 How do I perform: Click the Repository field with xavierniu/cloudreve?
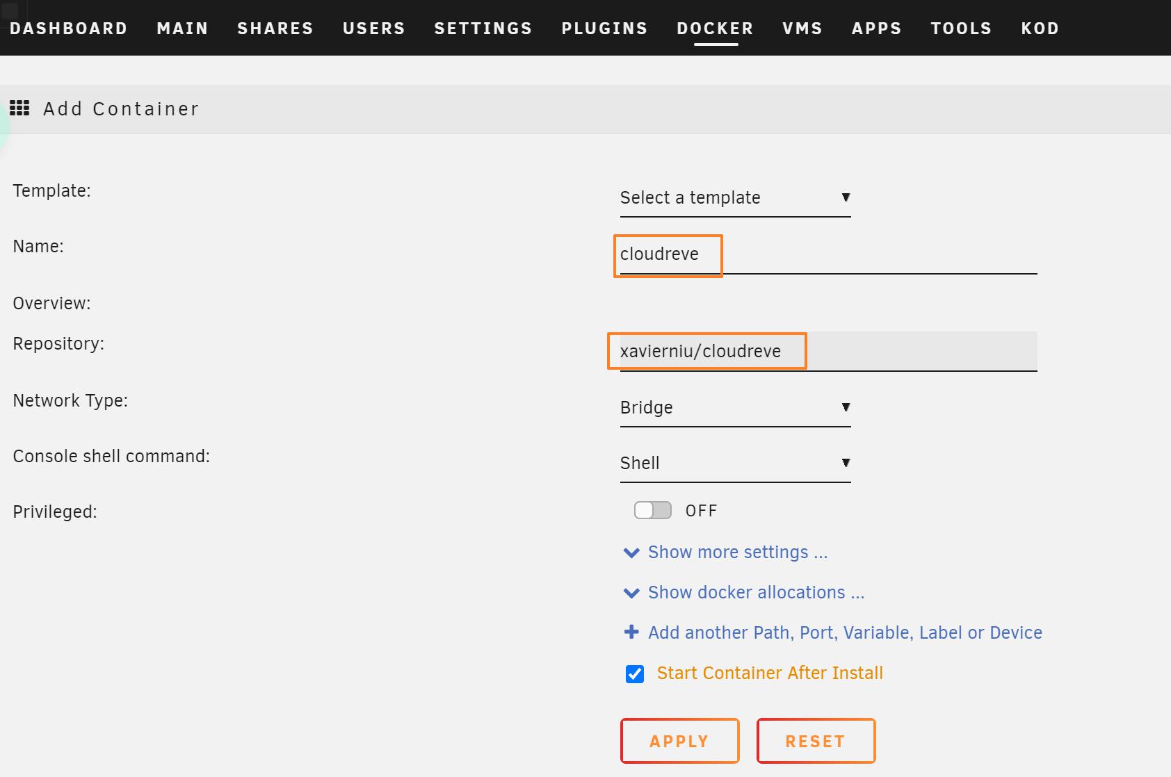(x=828, y=352)
